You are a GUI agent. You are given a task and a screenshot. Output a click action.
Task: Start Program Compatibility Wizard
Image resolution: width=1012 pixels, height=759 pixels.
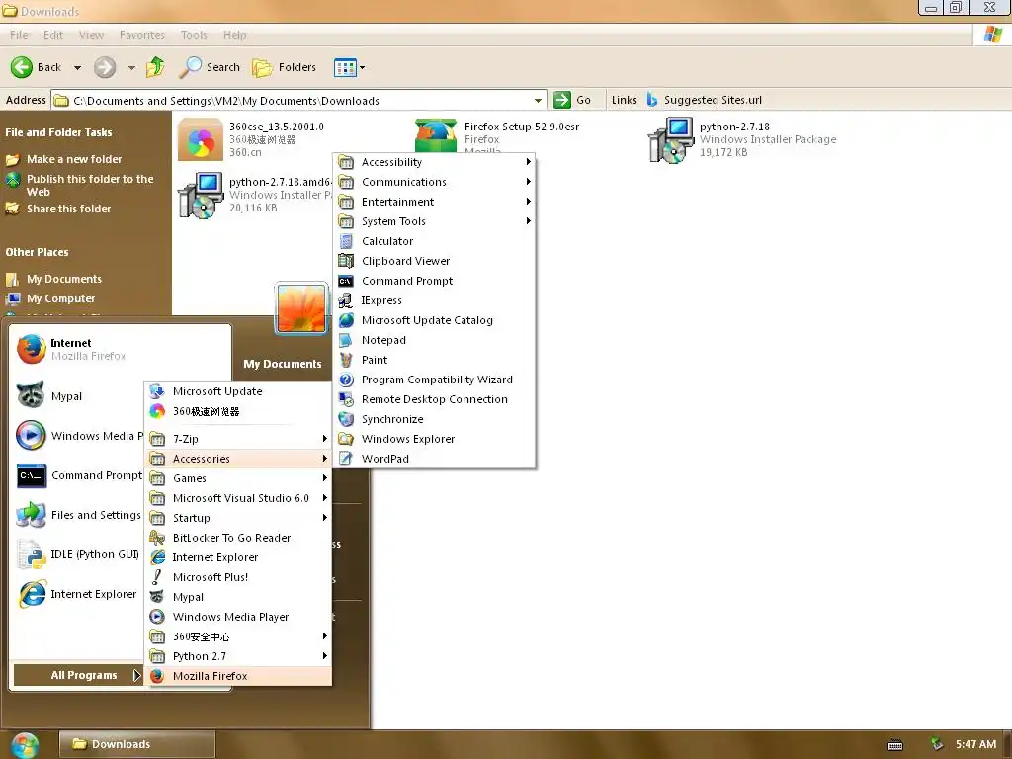(x=434, y=379)
